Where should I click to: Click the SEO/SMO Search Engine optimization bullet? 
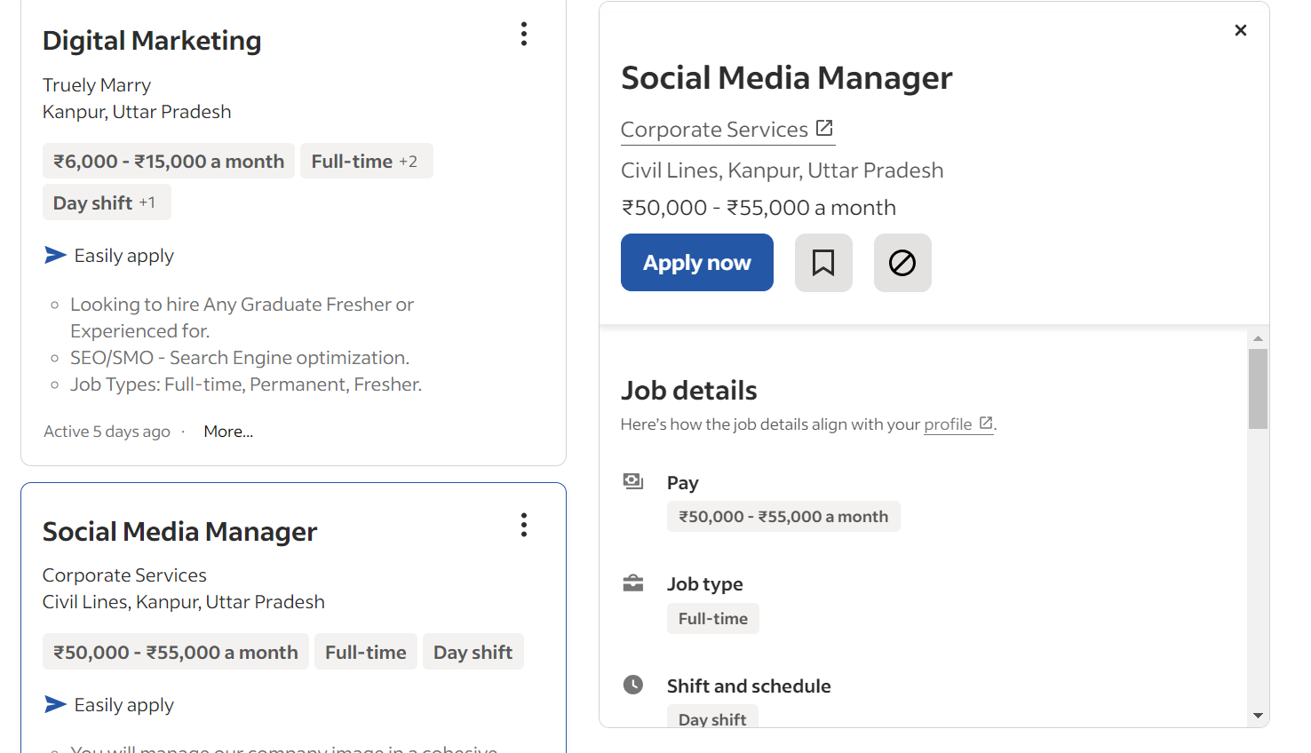tap(240, 358)
